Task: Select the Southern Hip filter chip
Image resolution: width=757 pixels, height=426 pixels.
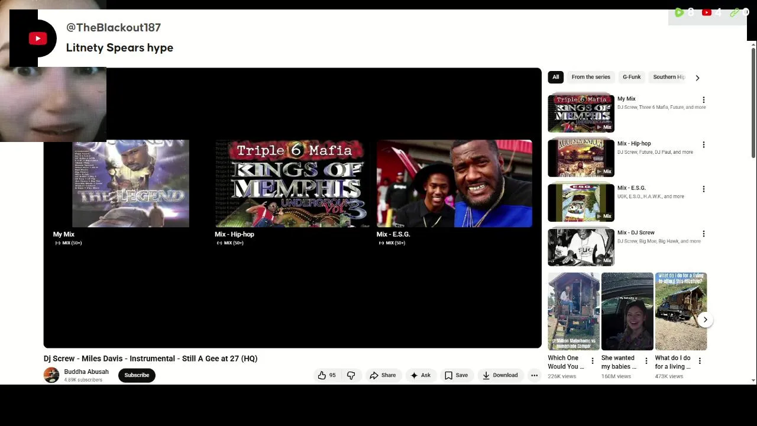Action: click(x=668, y=77)
